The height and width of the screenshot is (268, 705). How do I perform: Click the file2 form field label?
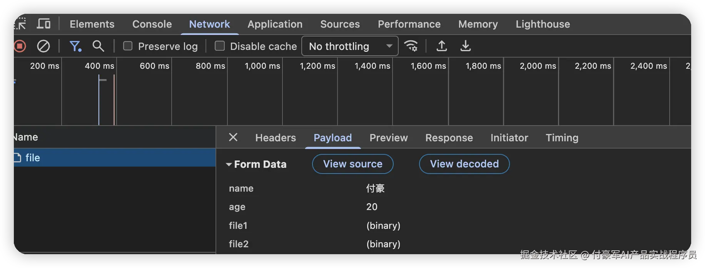tap(239, 244)
